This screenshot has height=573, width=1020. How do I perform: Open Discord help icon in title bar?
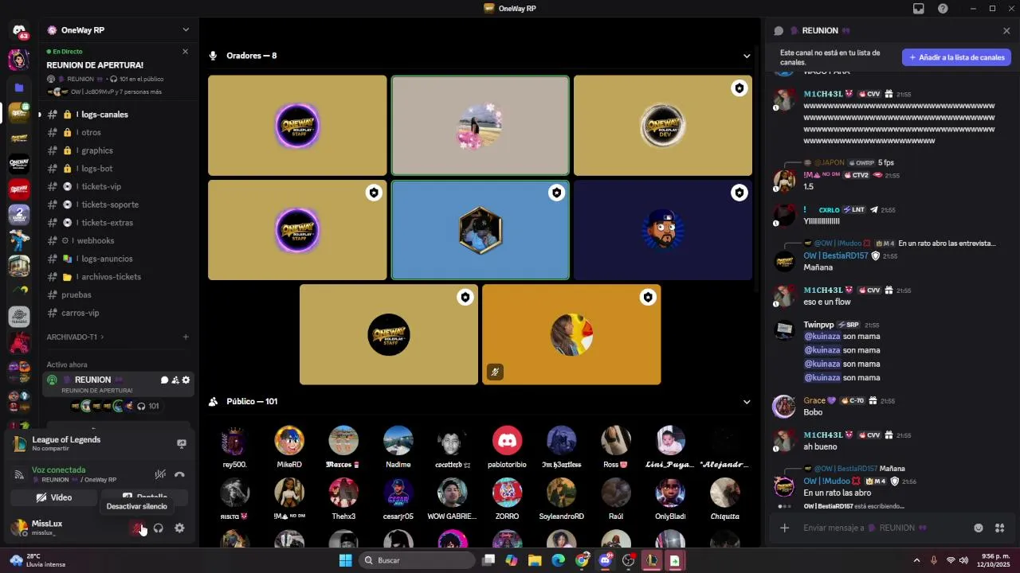943,9
